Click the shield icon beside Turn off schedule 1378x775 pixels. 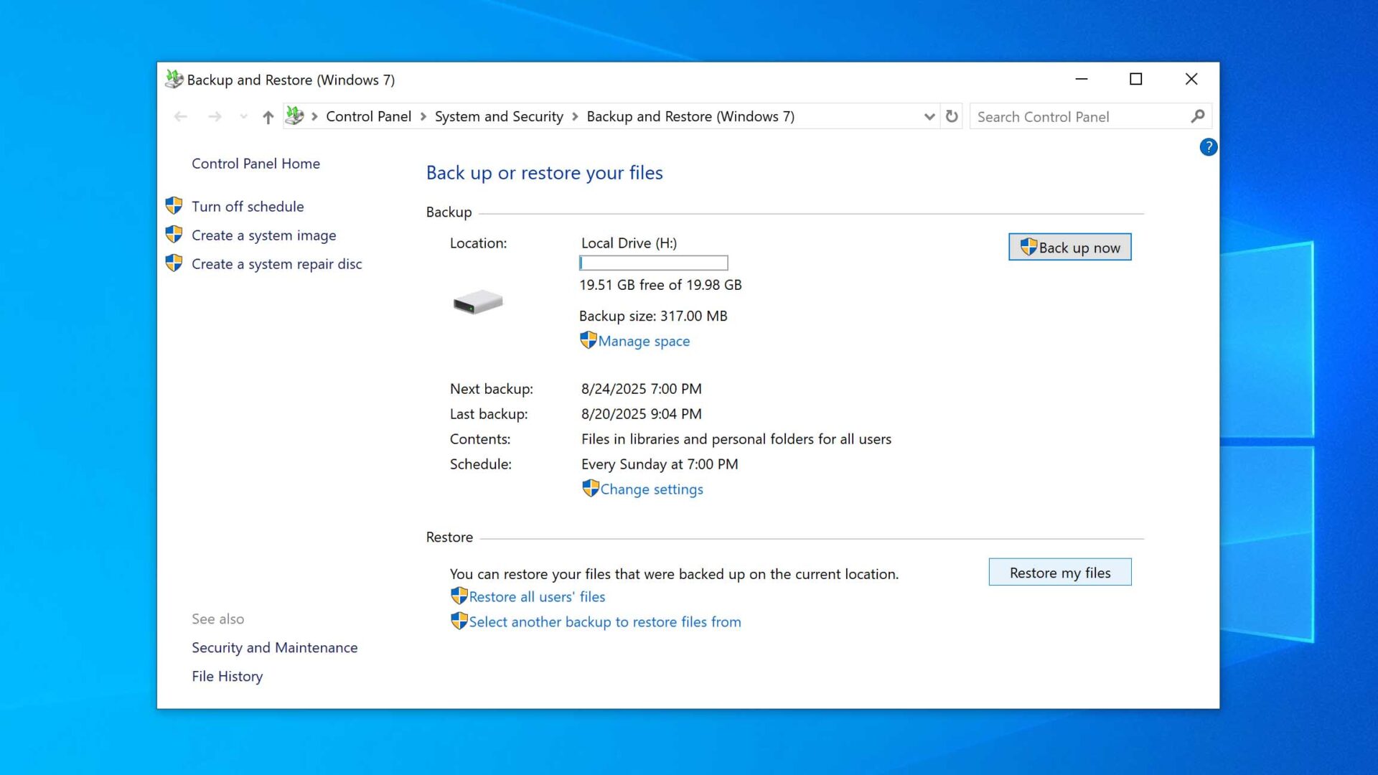pyautogui.click(x=174, y=205)
